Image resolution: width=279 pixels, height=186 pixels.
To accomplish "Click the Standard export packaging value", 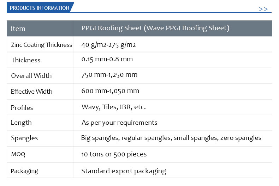I will click(x=124, y=171).
